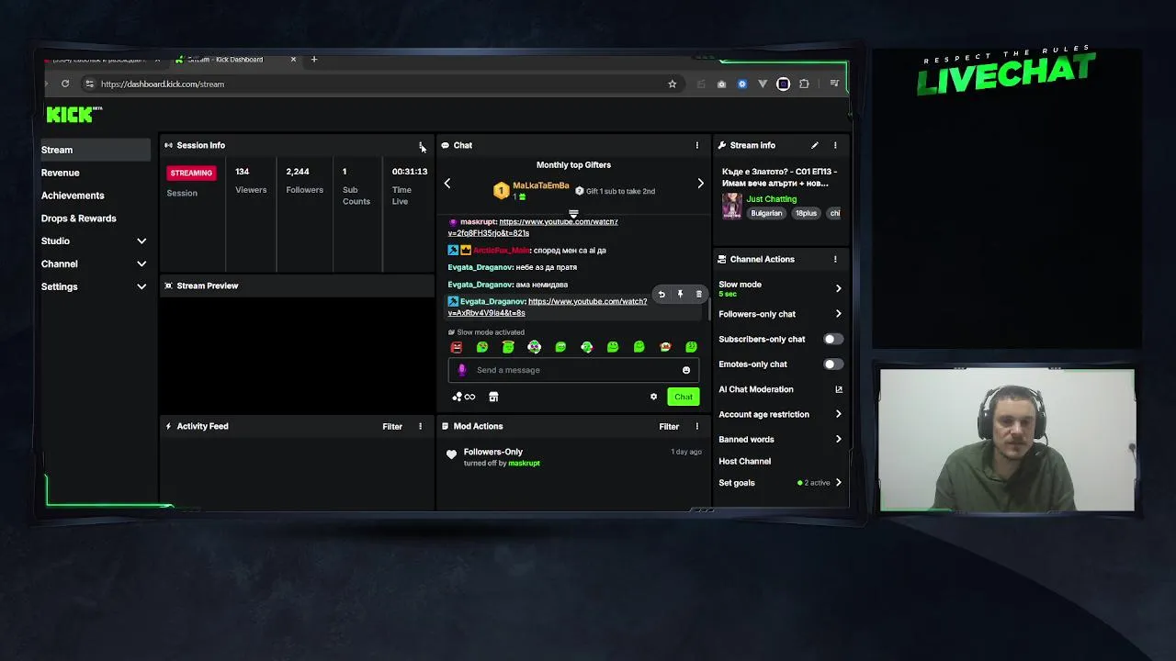Click the Send a message input
Screen dimensions: 1176x661
573,370
